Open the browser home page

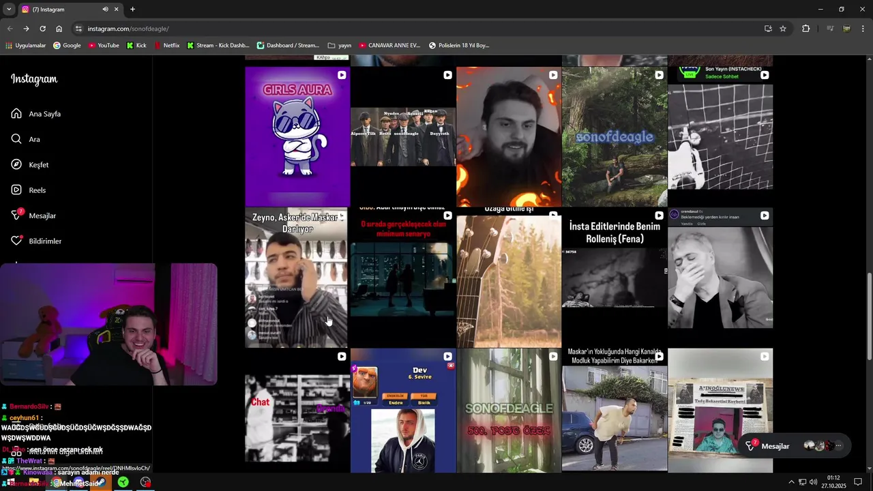pos(59,29)
